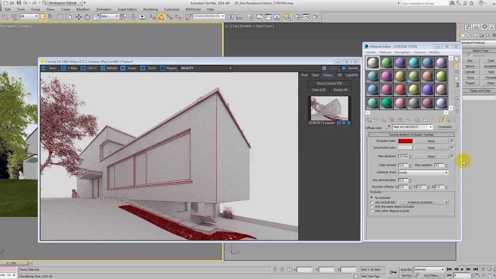Toggle the Angle Snap icon

tap(161, 17)
